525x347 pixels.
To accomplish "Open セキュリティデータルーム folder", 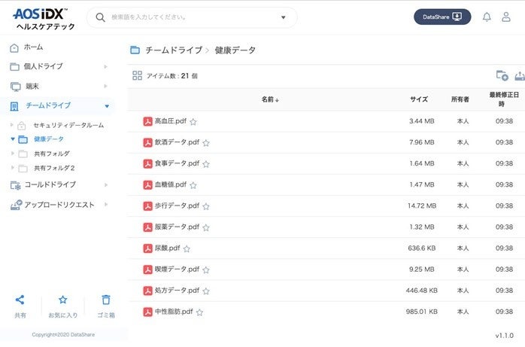I will point(68,125).
